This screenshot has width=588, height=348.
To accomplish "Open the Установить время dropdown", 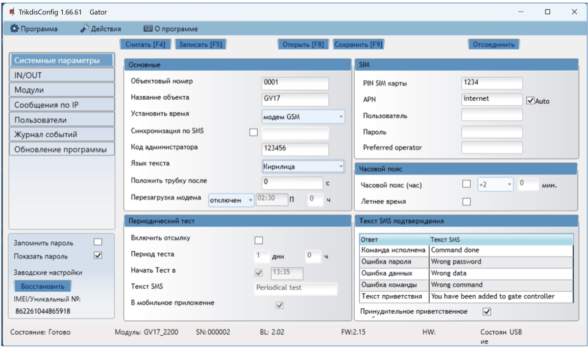I will (x=303, y=117).
